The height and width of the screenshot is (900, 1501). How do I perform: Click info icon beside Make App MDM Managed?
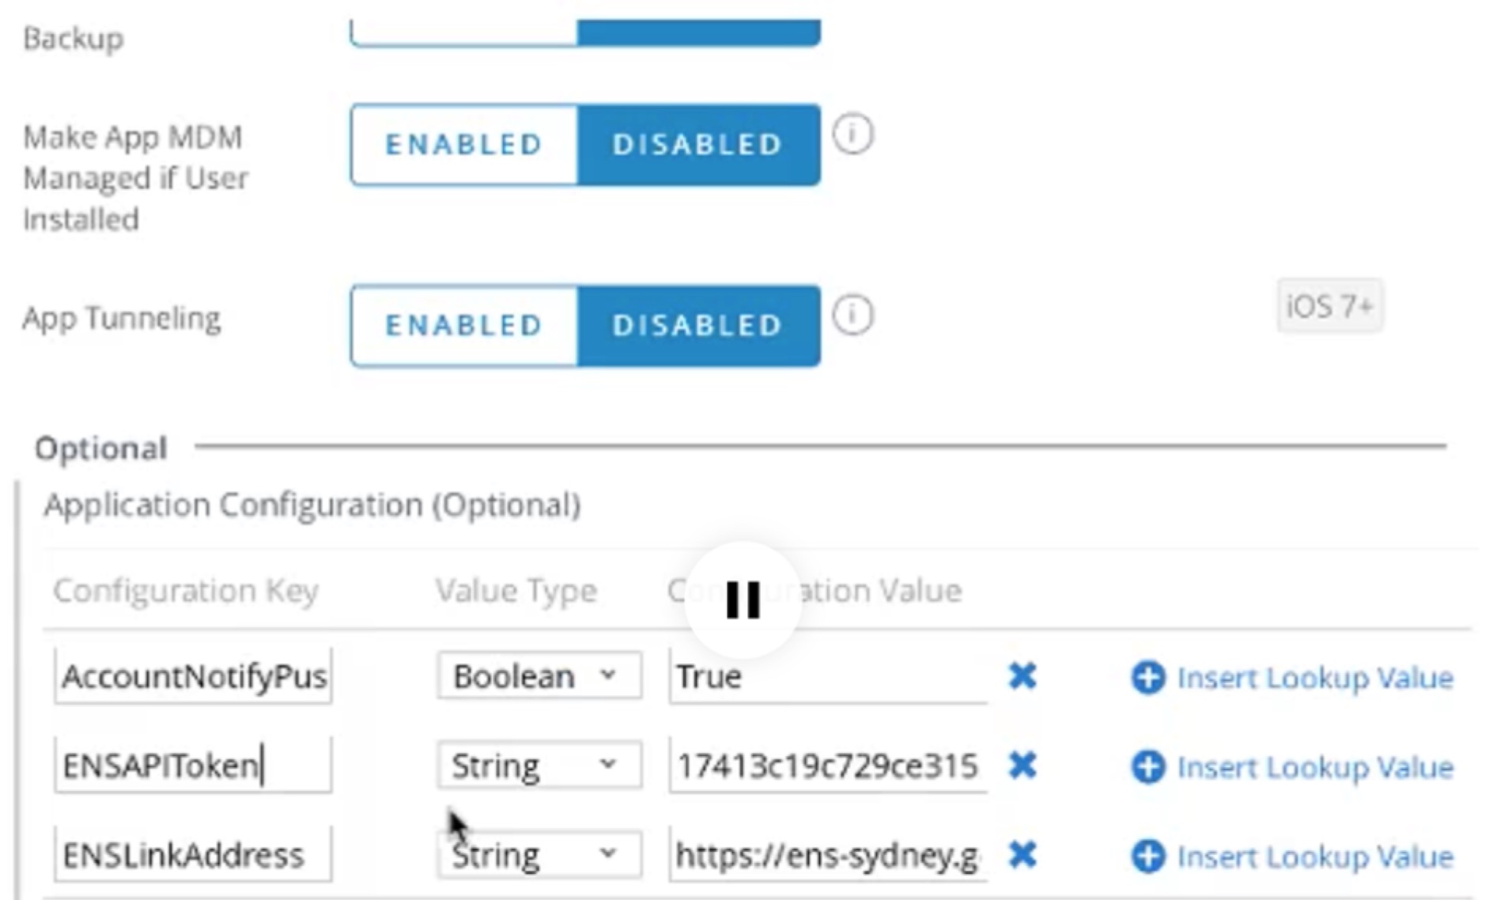tap(853, 134)
